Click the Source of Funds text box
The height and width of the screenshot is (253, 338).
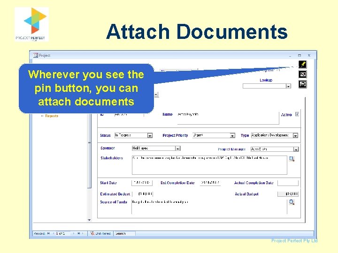coord(209,207)
